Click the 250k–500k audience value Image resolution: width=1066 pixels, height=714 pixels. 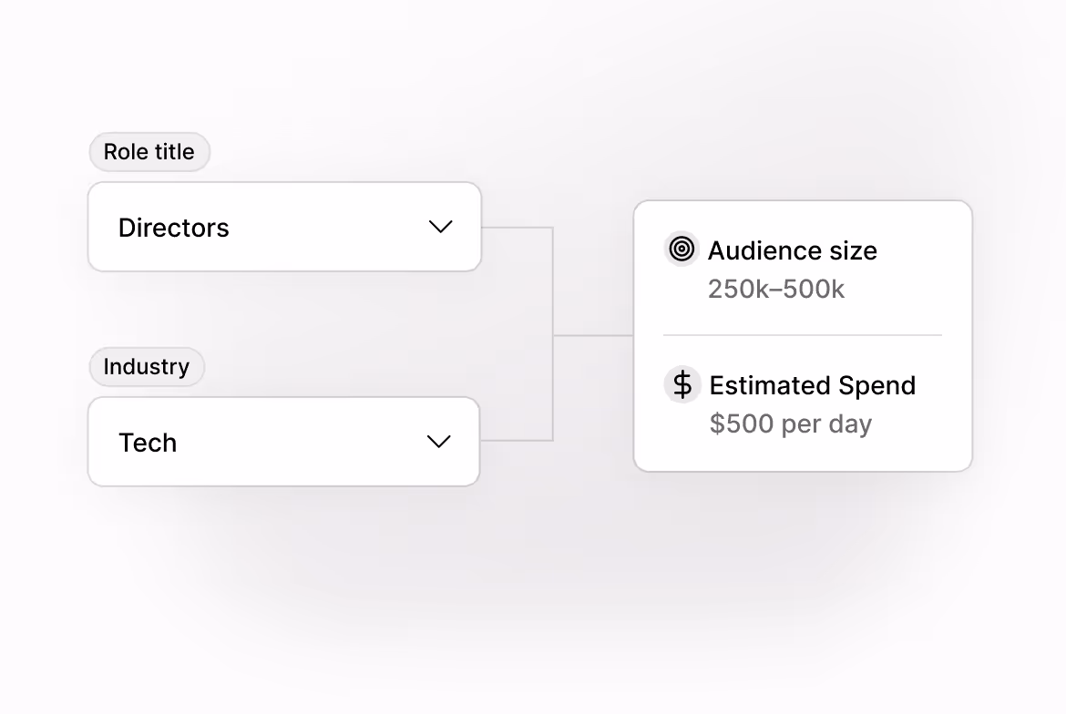tap(776, 290)
